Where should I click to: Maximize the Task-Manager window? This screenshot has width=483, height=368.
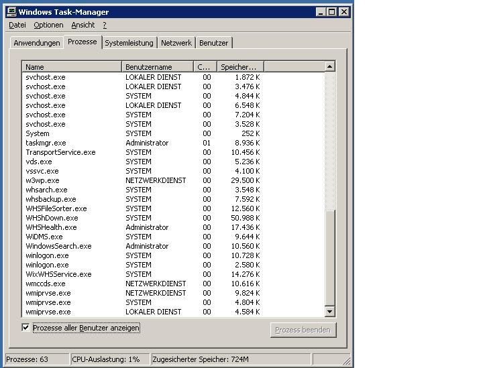point(331,11)
